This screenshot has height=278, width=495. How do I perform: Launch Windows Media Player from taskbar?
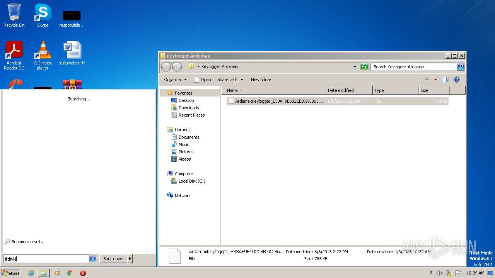coord(57,273)
